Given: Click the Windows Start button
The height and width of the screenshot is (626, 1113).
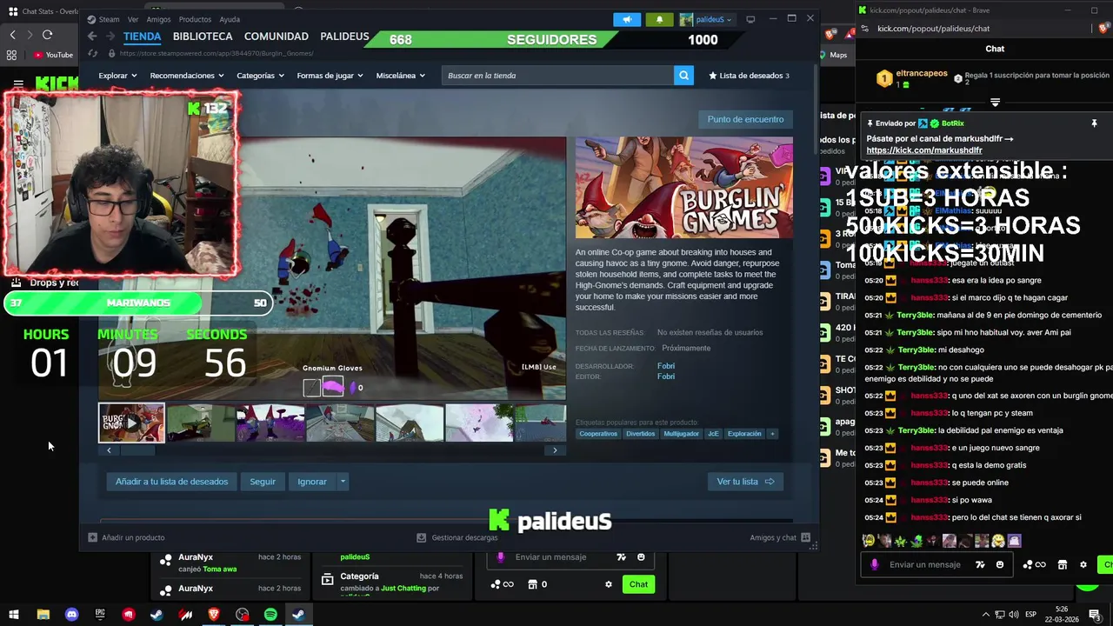Looking at the screenshot, I should pyautogui.click(x=14, y=615).
